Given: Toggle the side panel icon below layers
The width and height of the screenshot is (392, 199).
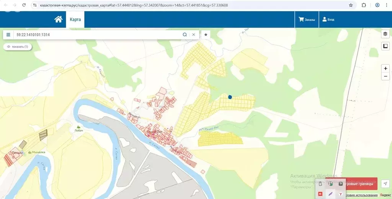Looking at the screenshot, I should pos(385,46).
